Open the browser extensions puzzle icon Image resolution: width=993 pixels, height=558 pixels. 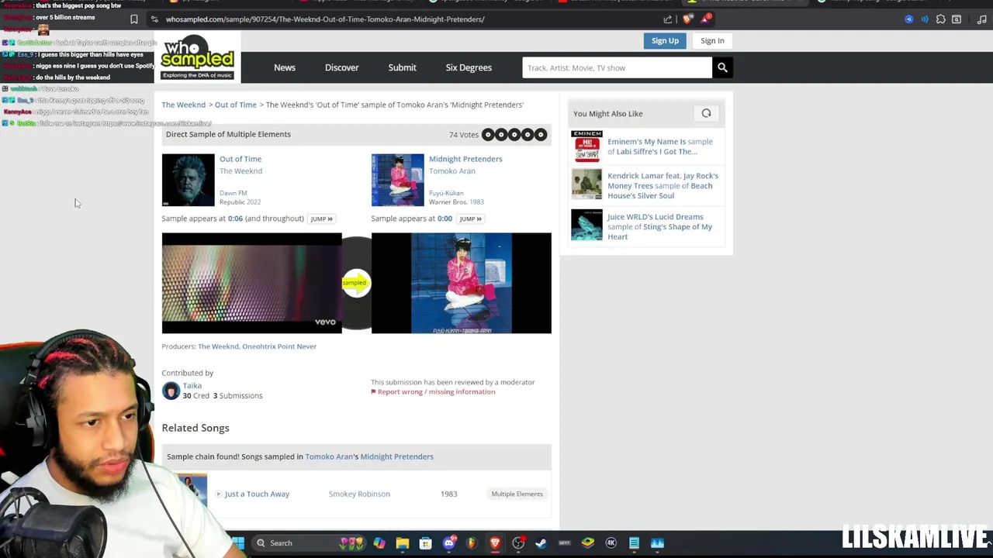(941, 19)
